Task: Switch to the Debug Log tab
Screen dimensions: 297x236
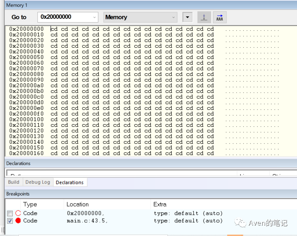Action: point(38,182)
